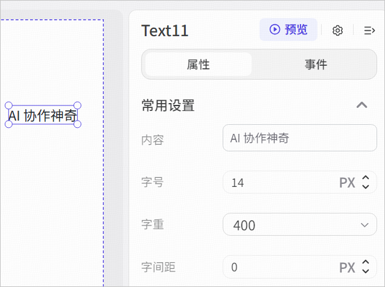Click top-right resize handle of text element
Image resolution: width=385 pixels, height=287 pixels.
tap(77, 106)
